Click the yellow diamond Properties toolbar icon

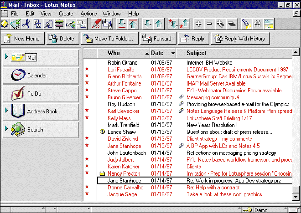click(5, 24)
